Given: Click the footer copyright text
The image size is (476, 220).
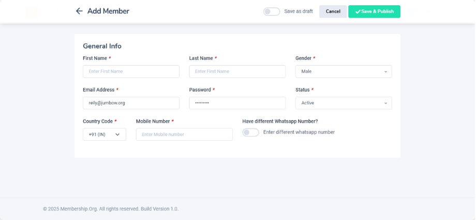Looking at the screenshot, I should click(x=111, y=209).
